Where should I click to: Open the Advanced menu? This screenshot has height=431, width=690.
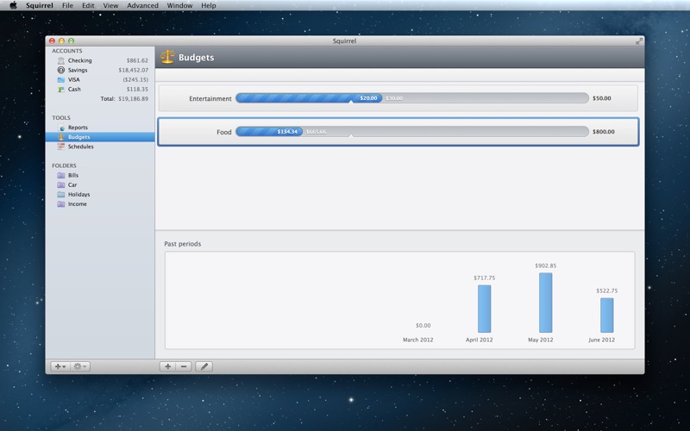coord(142,5)
